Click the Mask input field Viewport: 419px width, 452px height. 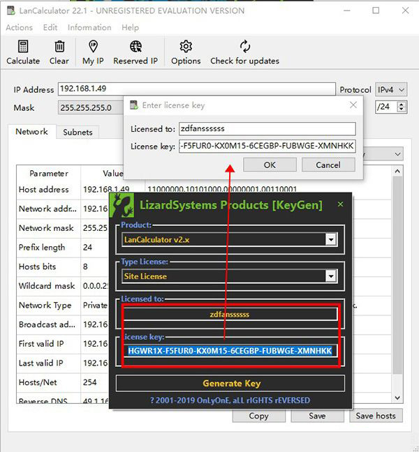click(91, 107)
